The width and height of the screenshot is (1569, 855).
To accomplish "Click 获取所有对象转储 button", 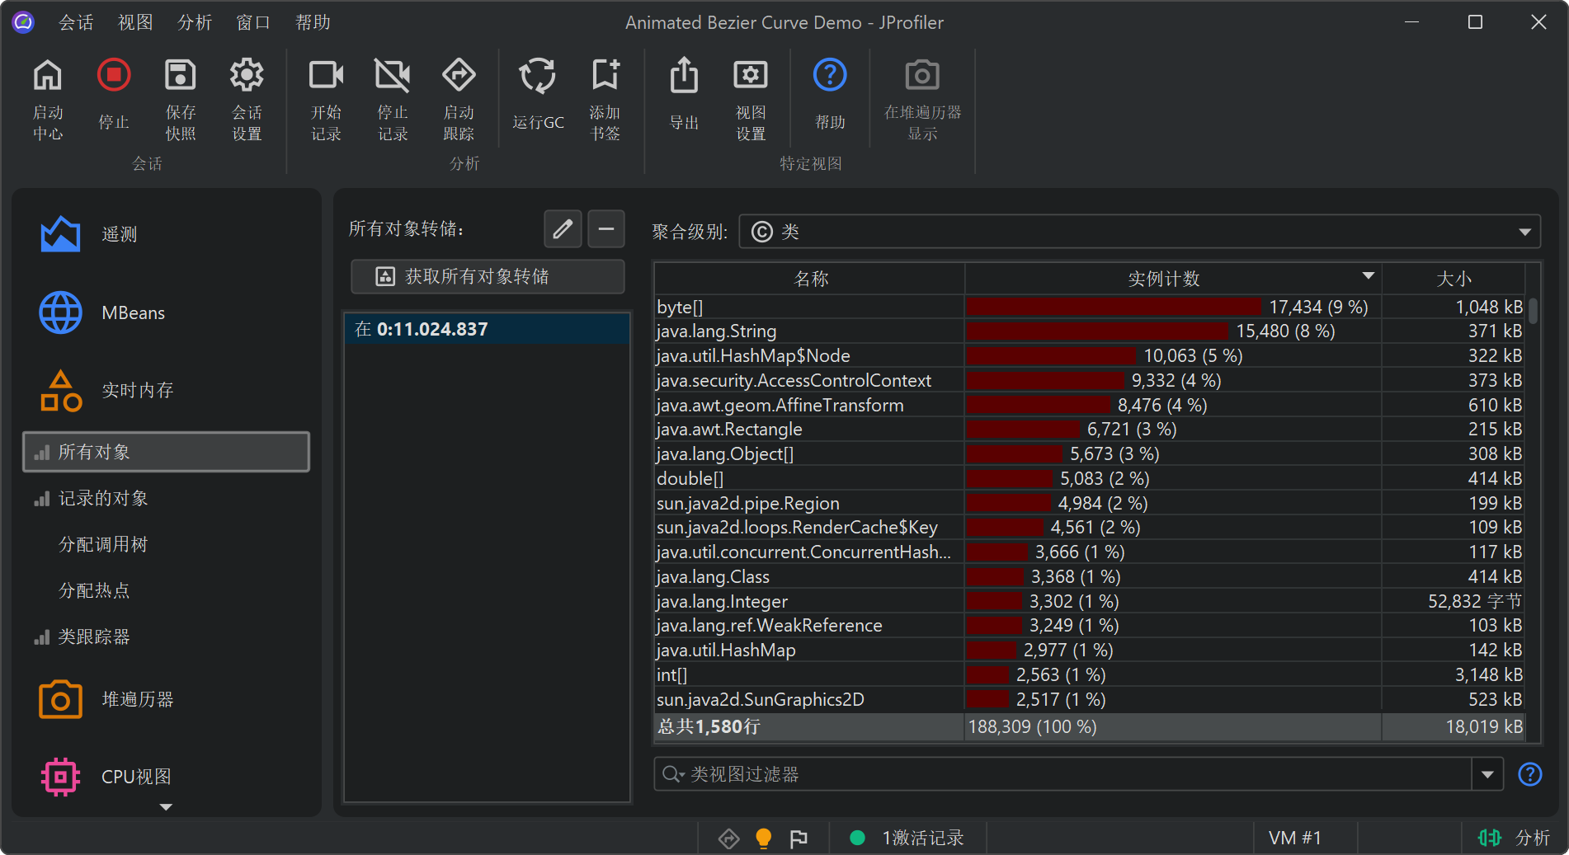I will pyautogui.click(x=488, y=277).
